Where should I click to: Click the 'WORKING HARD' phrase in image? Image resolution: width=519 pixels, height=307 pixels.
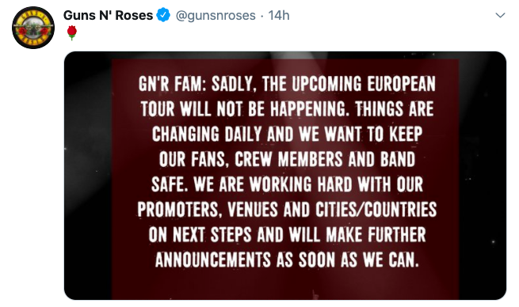pyautogui.click(x=300, y=184)
